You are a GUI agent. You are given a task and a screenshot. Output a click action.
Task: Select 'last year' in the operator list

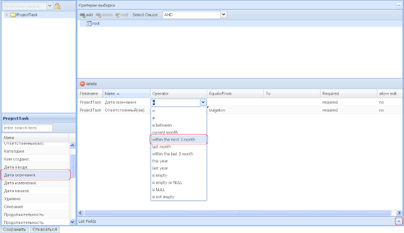point(161,168)
